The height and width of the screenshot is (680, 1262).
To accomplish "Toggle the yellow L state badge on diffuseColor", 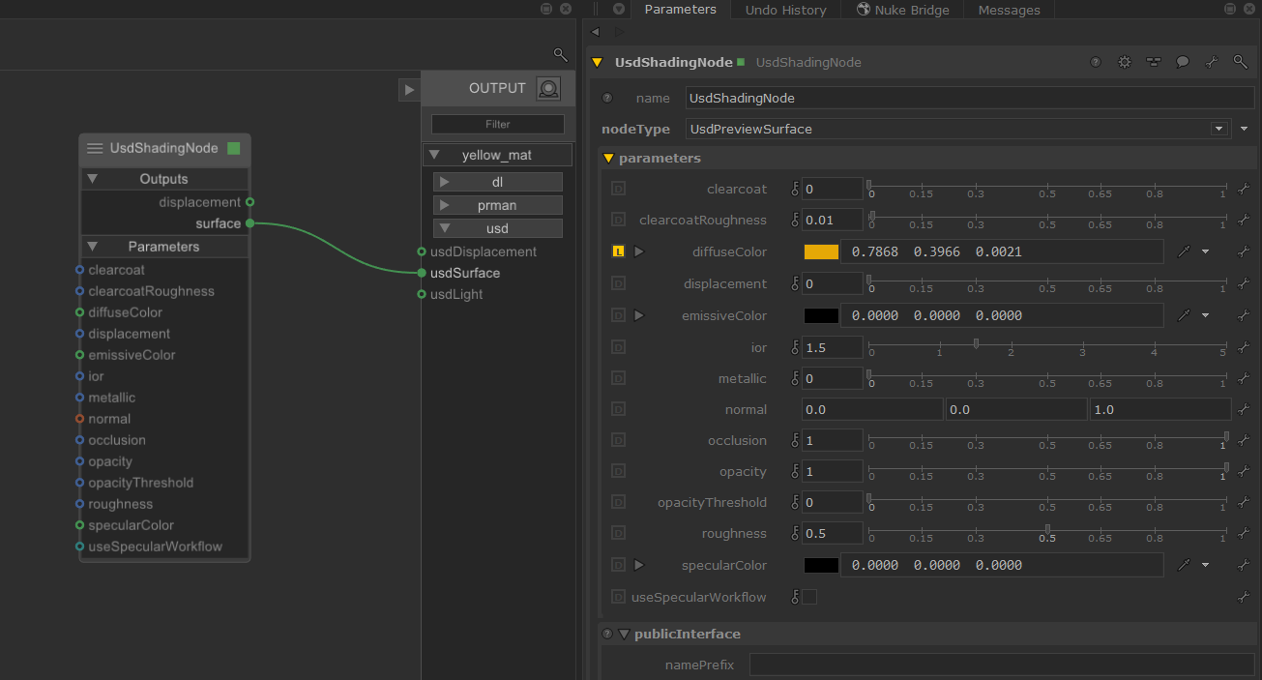I will pos(619,251).
